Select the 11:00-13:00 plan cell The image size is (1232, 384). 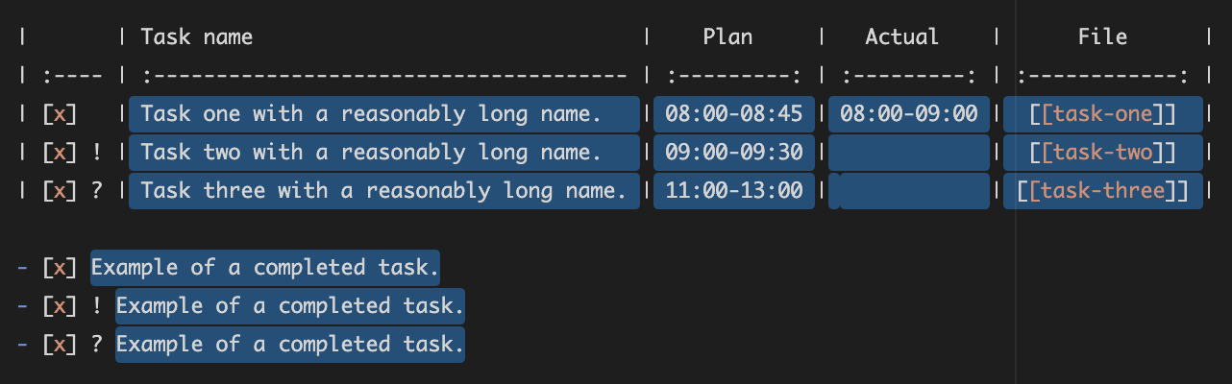pyautogui.click(x=734, y=191)
